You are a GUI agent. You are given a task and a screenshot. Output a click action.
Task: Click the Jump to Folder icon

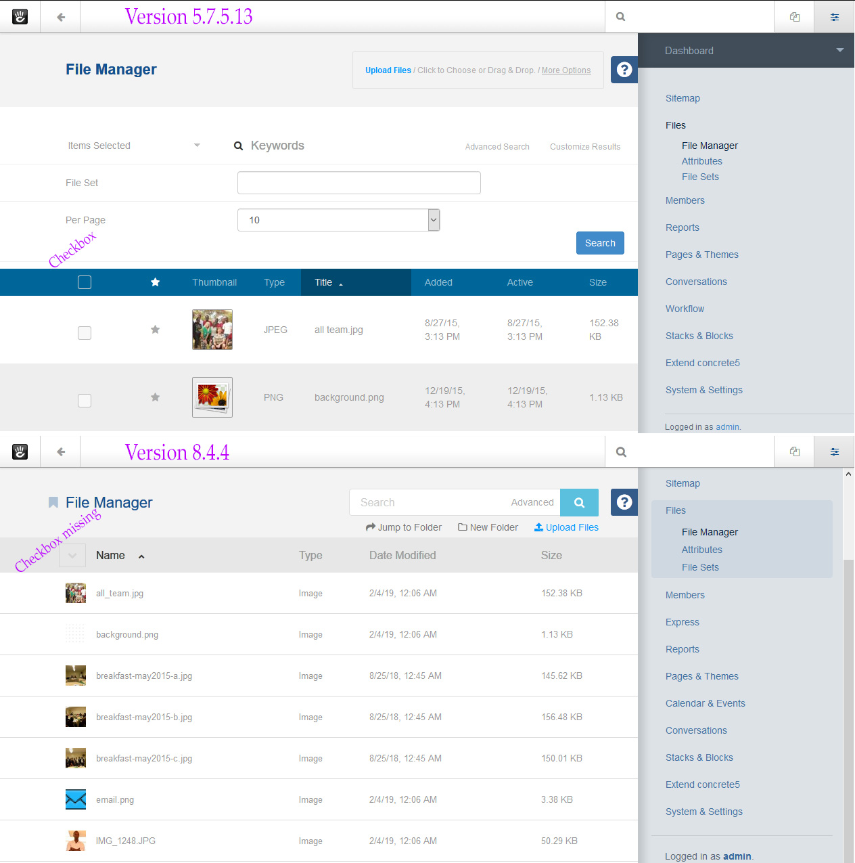[x=369, y=527]
